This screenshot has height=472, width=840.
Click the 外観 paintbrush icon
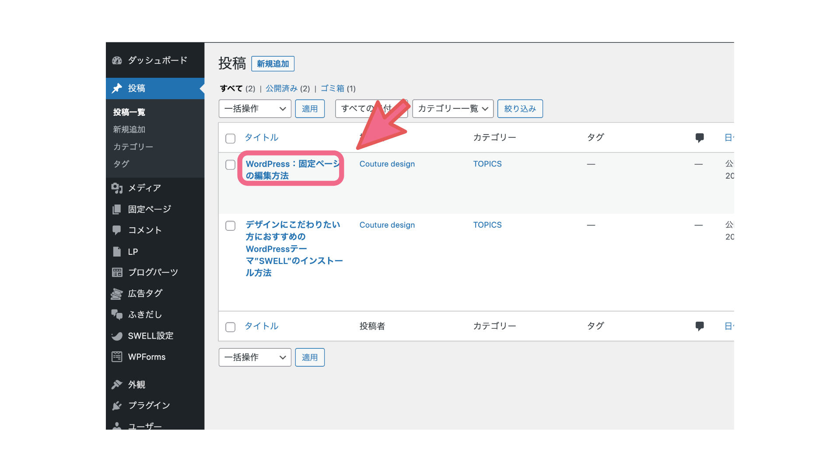(117, 385)
